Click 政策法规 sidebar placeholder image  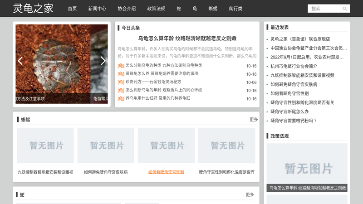tap(307, 167)
